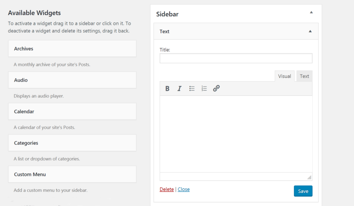Pick the Categories widget
Image resolution: width=354 pixels, height=206 pixels.
[72, 143]
